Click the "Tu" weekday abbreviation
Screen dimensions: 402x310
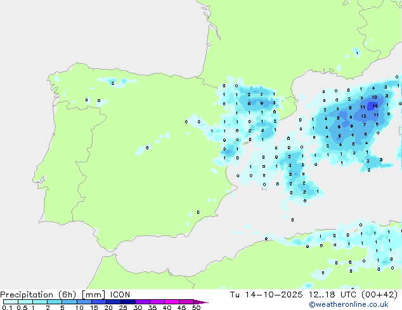coord(235,295)
